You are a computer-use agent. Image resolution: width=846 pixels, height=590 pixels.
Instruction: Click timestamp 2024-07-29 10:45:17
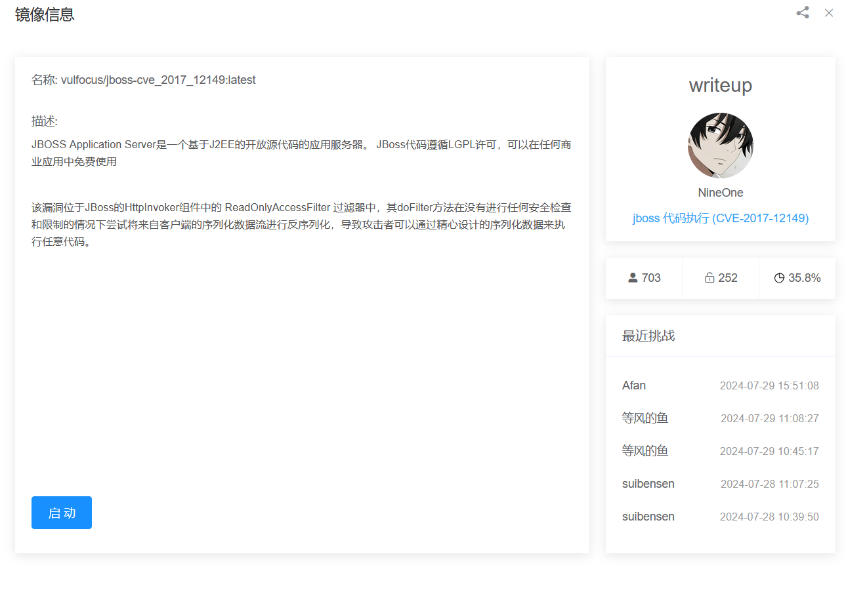[769, 451]
